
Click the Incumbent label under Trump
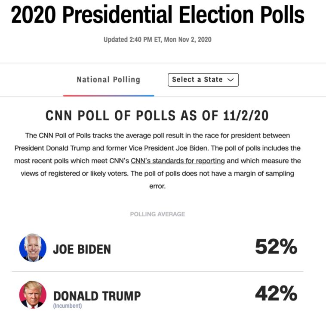[x=67, y=306]
